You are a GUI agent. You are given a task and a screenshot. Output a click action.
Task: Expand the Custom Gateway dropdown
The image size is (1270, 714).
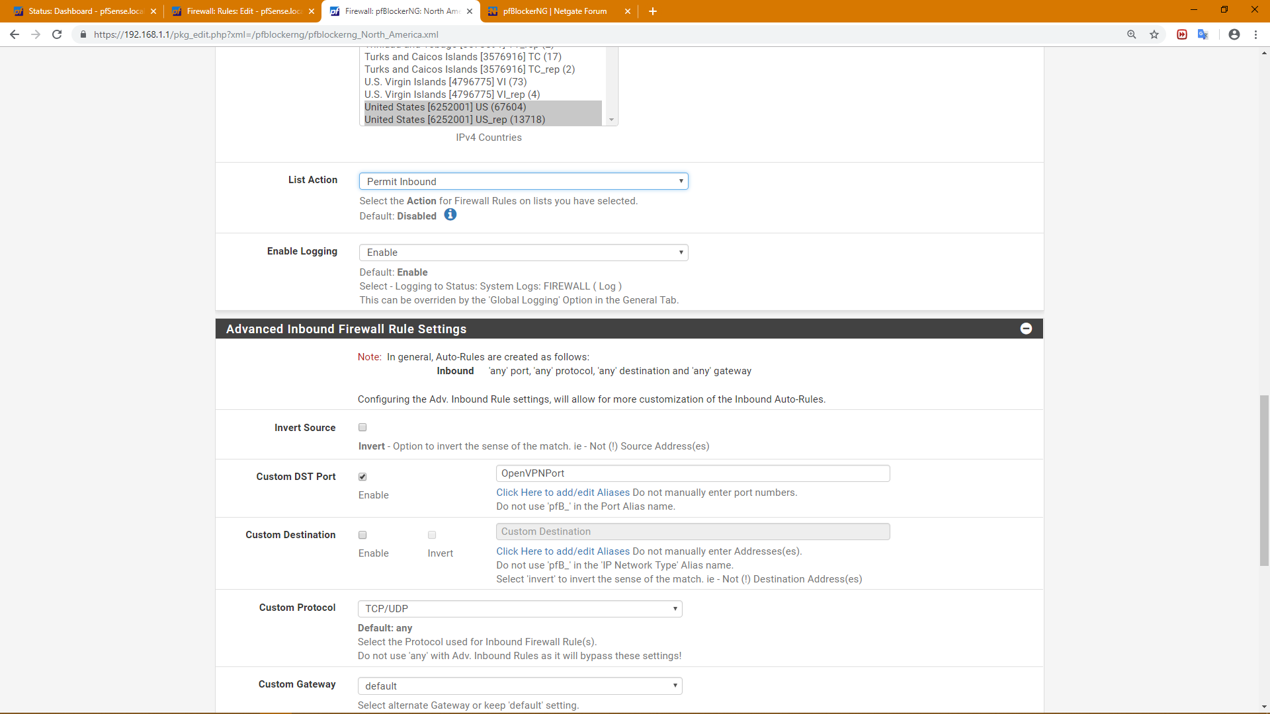pyautogui.click(x=519, y=686)
